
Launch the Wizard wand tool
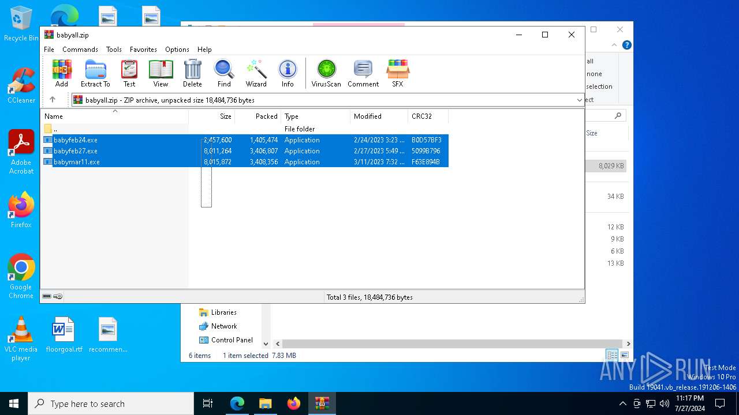[x=256, y=73]
